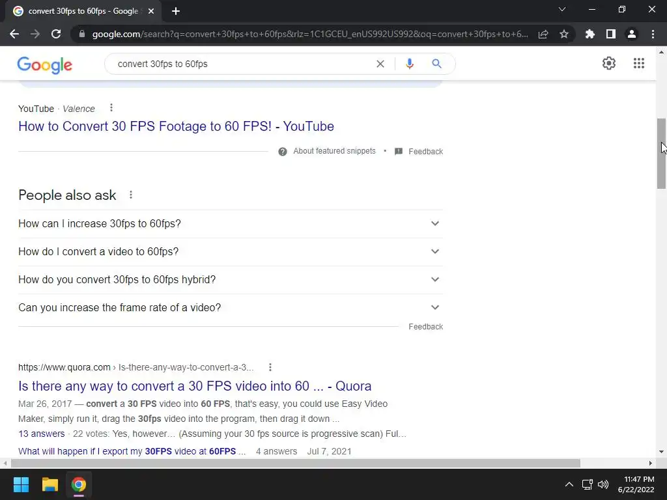Open the Google apps grid
Screen dimensions: 667x500
click(639, 63)
